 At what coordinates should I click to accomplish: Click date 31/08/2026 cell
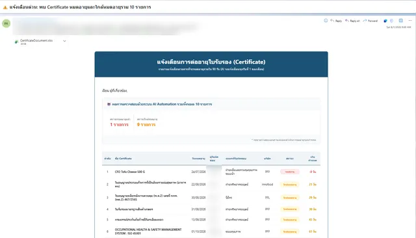point(198,209)
